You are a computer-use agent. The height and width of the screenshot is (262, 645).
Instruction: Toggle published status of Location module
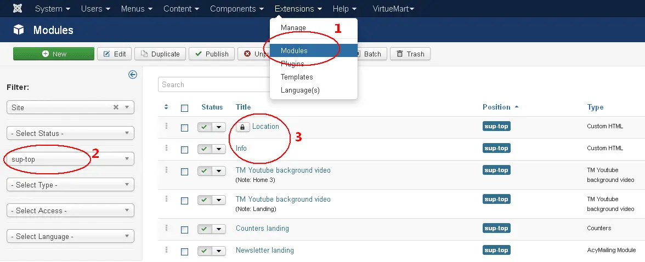pyautogui.click(x=205, y=127)
